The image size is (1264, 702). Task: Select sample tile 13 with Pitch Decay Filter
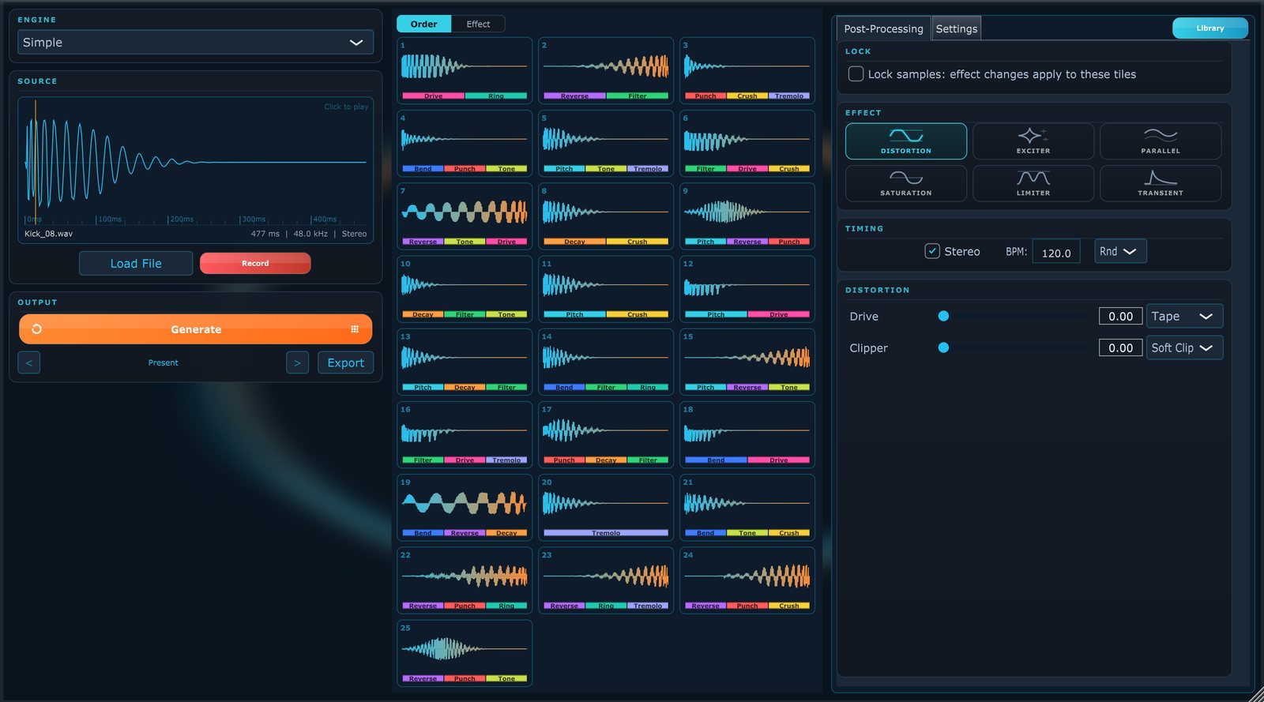pos(465,362)
